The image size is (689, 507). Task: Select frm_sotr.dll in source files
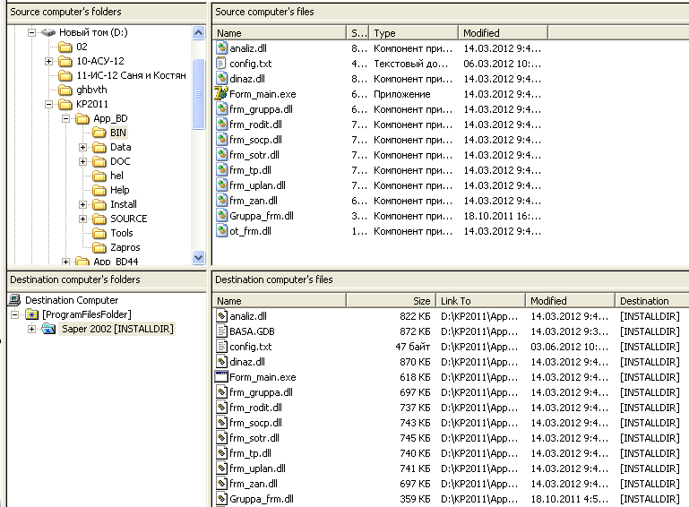tap(254, 155)
